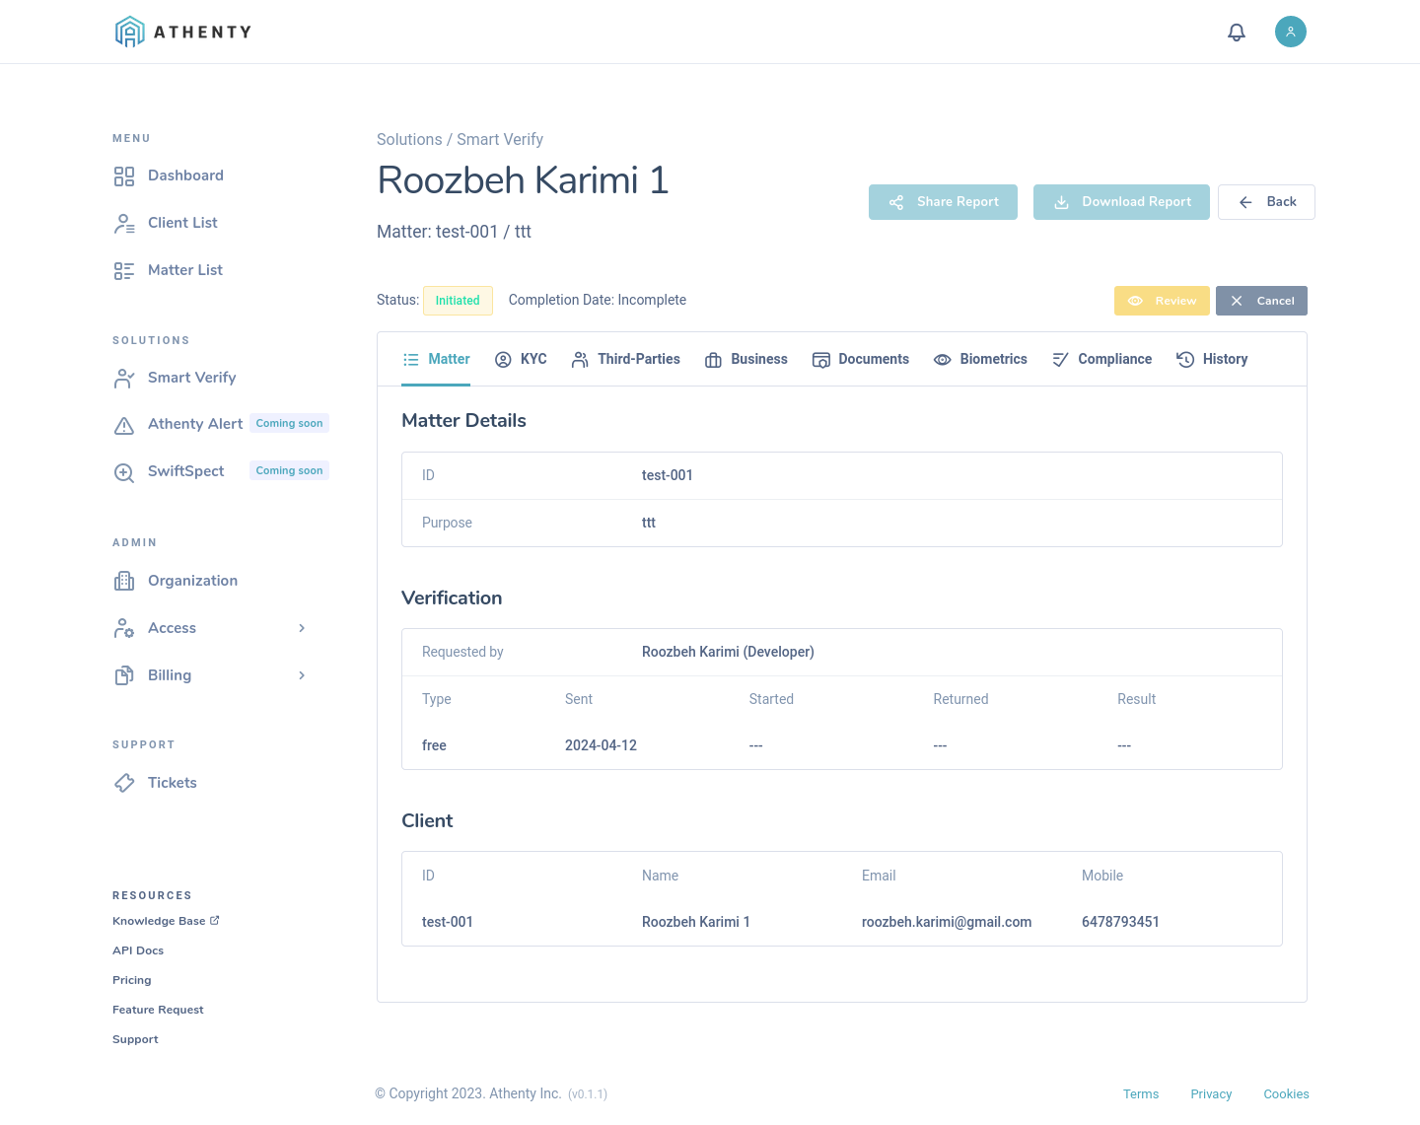Click the Share Report button
The image size is (1420, 1125).
click(x=943, y=202)
